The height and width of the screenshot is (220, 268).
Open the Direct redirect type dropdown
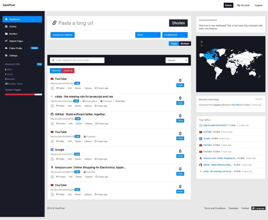point(148,34)
